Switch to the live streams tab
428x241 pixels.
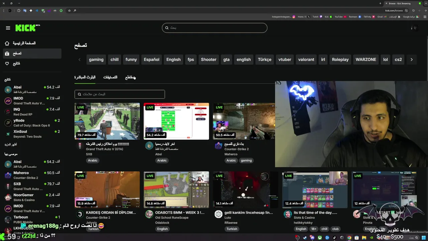pyautogui.click(x=85, y=77)
